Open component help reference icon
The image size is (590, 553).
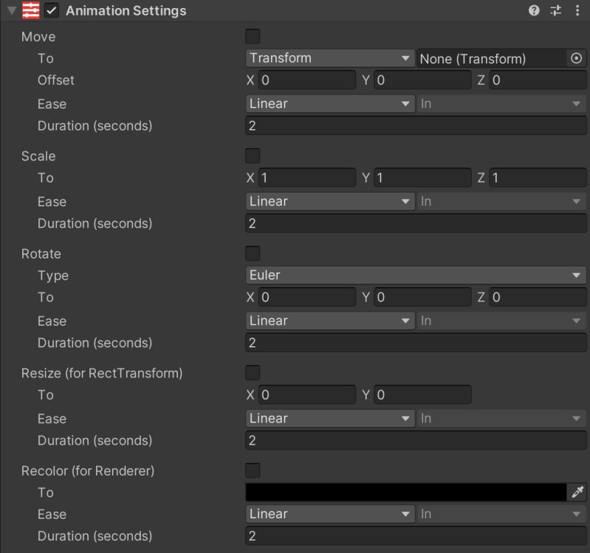point(534,10)
